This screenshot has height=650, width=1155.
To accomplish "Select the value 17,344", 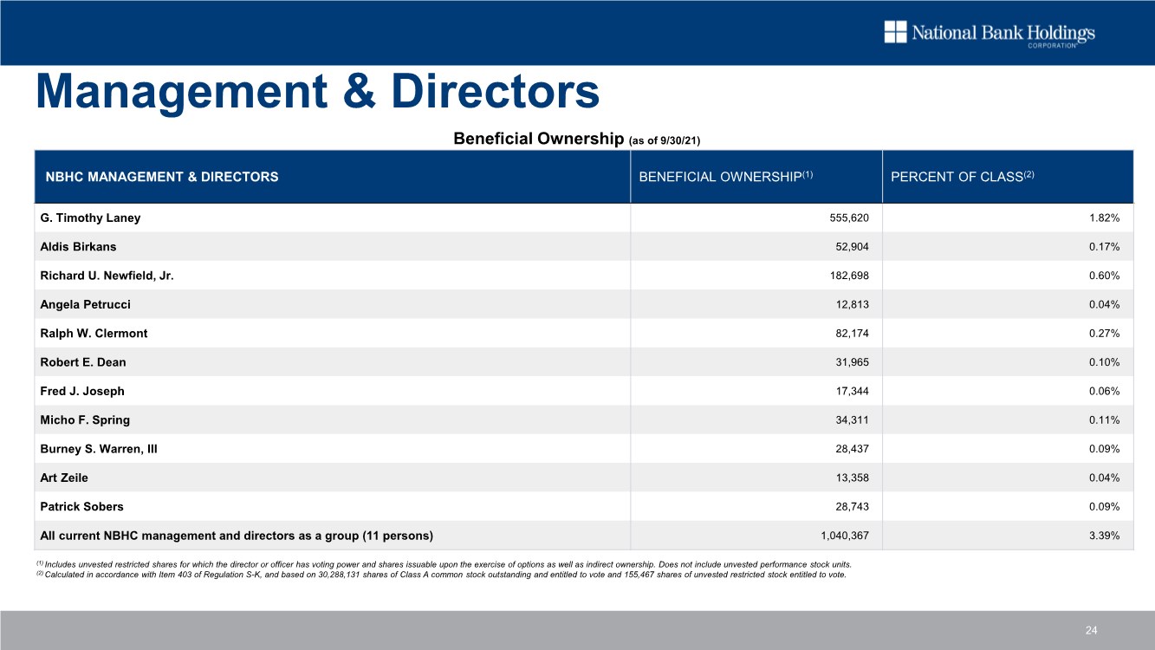I will (x=853, y=391).
